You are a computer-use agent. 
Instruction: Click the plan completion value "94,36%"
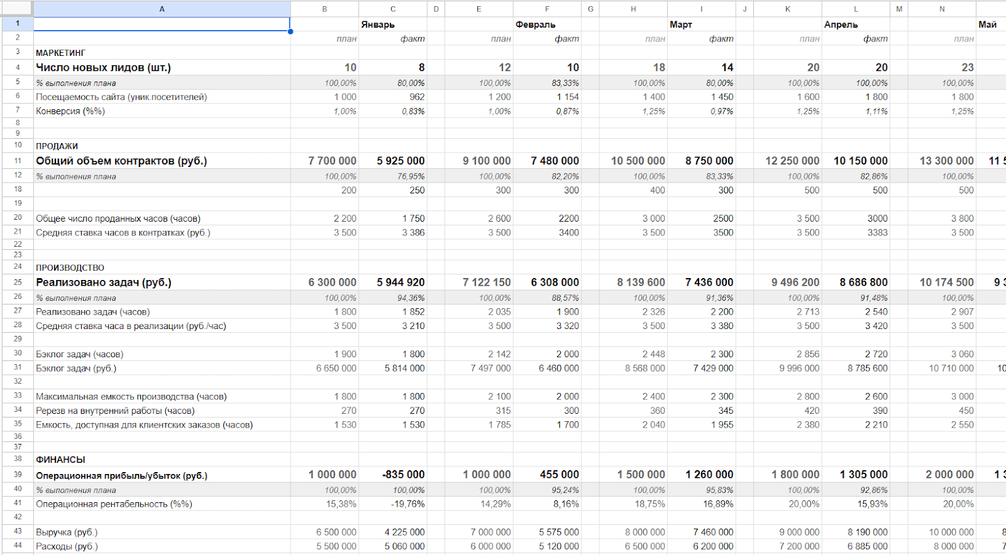click(393, 298)
